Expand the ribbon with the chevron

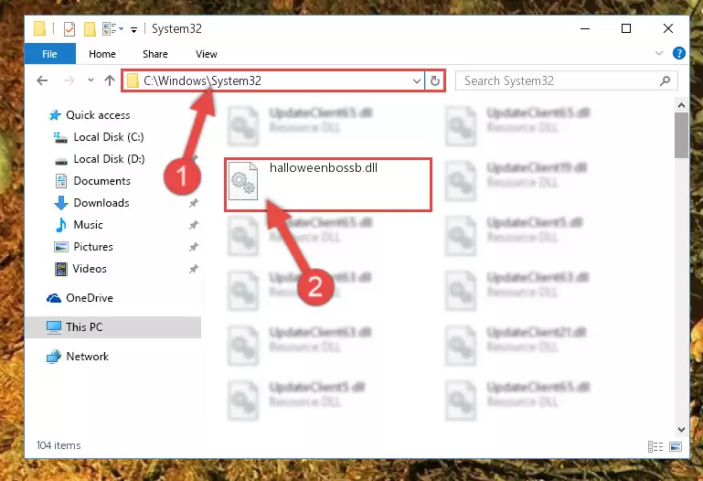pos(659,53)
